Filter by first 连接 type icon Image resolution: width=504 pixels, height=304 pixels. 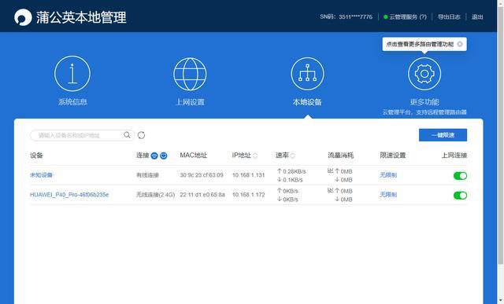click(154, 156)
